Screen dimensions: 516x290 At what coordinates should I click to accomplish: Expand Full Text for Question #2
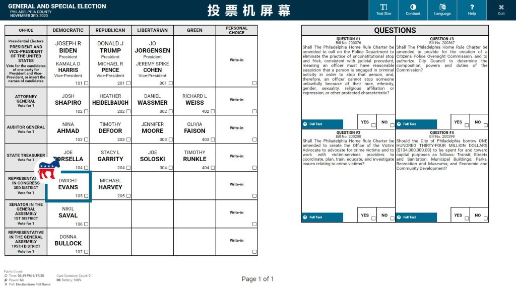(322, 217)
